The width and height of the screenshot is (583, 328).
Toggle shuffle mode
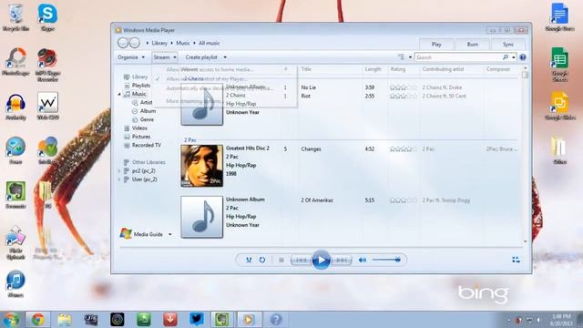click(x=249, y=260)
